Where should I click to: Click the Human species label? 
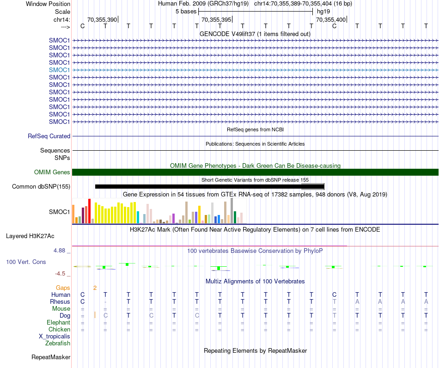61,295
